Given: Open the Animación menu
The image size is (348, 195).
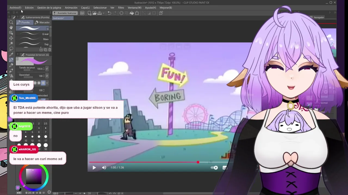Looking at the screenshot, I should coord(71,8).
